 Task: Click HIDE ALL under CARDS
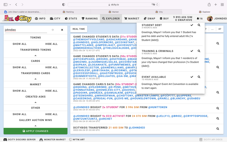(x=51, y=67)
